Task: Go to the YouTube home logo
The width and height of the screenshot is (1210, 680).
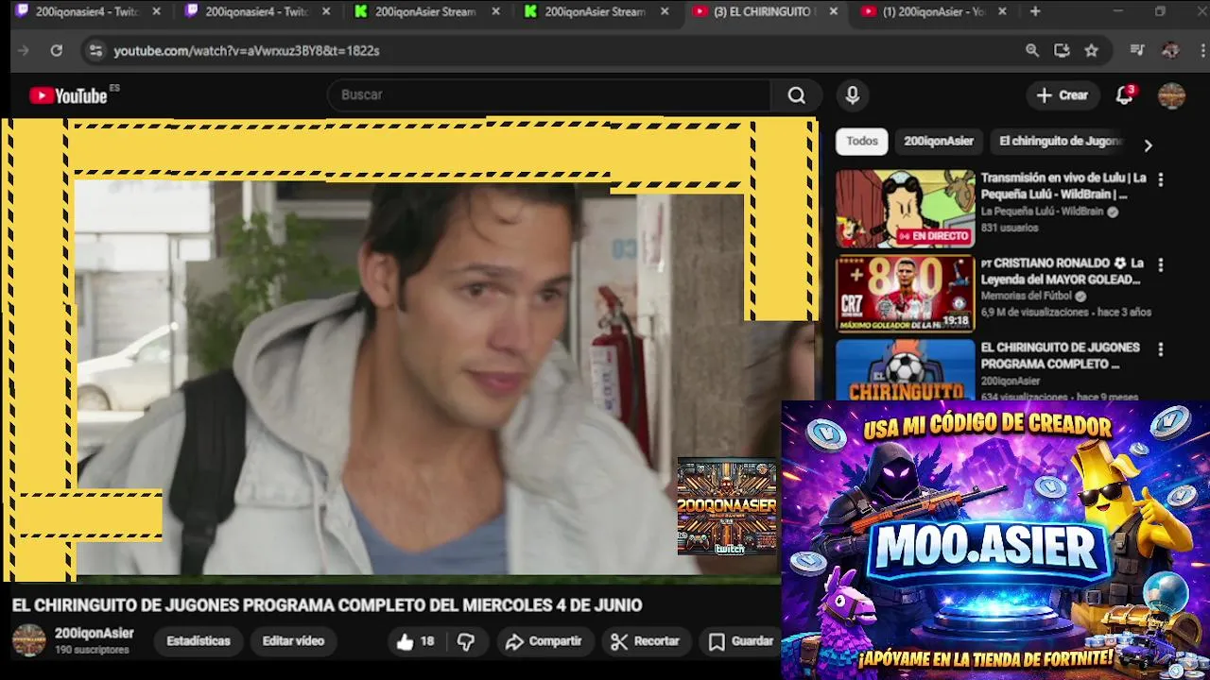Action: click(68, 95)
